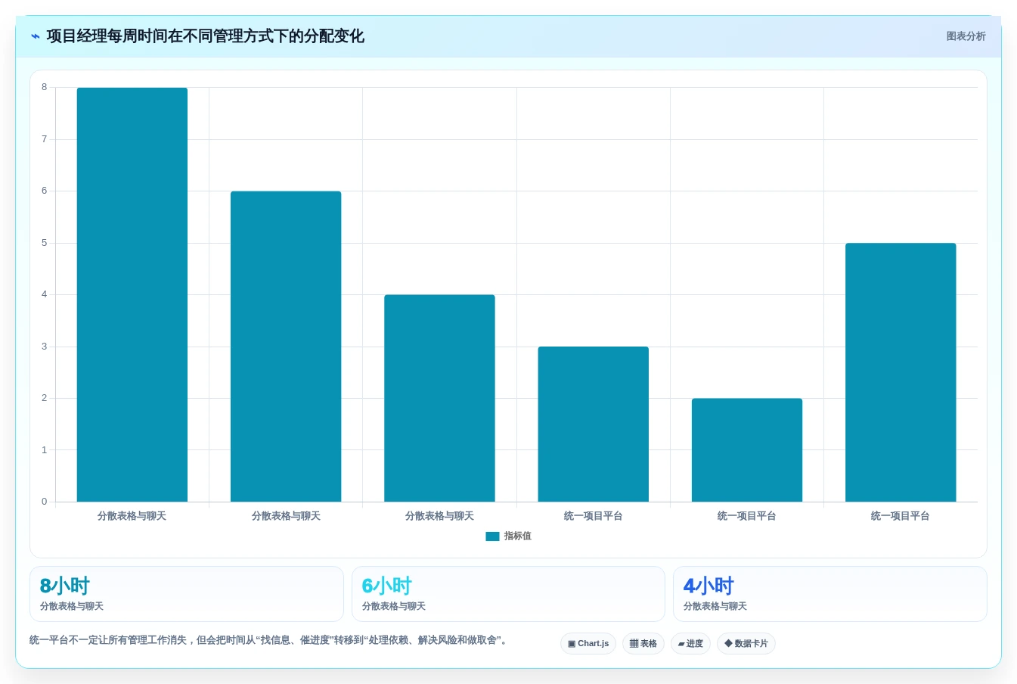Click the chart title 项目经理每周时间 heading
The width and height of the screenshot is (1017, 684).
(206, 36)
